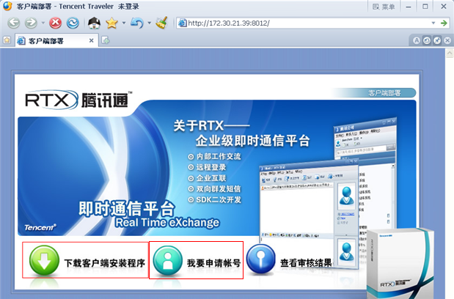Open the address bar history dropdown
The width and height of the screenshot is (454, 299).
click(433, 23)
